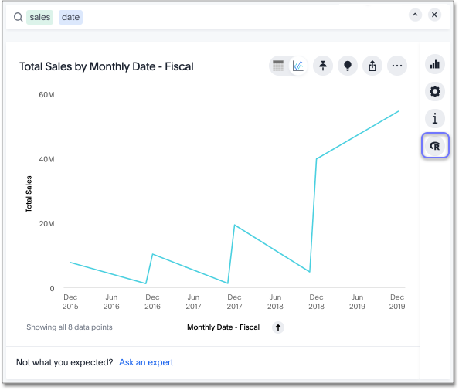This screenshot has height=390, width=459.
Task: Open the Monthly Date - Fiscal axis label menu
Action: 223,327
